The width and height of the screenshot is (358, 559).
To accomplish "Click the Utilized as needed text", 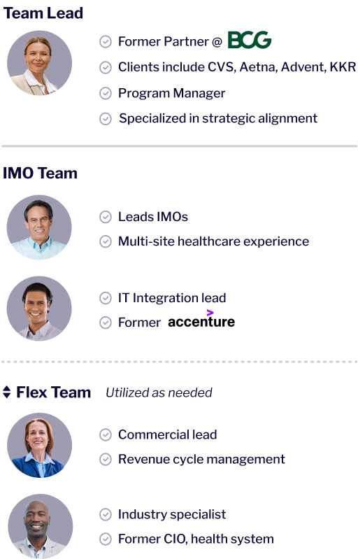I will coord(159,393).
